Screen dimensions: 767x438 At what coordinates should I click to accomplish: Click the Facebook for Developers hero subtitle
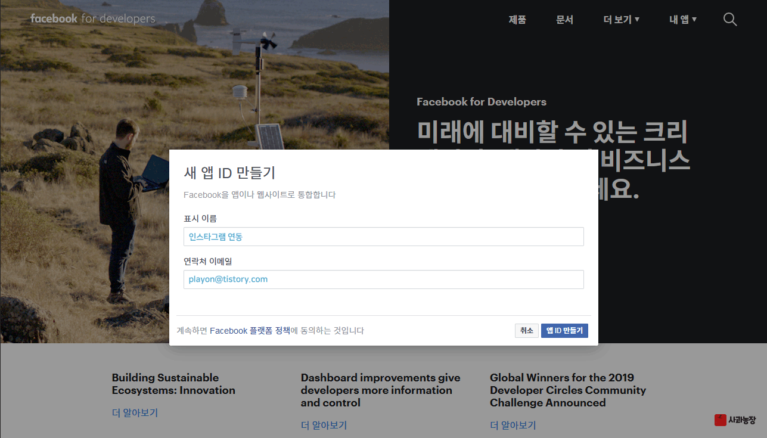point(482,102)
